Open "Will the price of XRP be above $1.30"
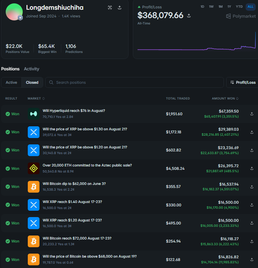258x268 pixels. coord(85,129)
